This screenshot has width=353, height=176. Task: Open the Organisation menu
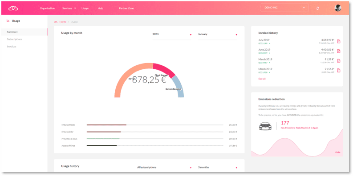pos(47,8)
